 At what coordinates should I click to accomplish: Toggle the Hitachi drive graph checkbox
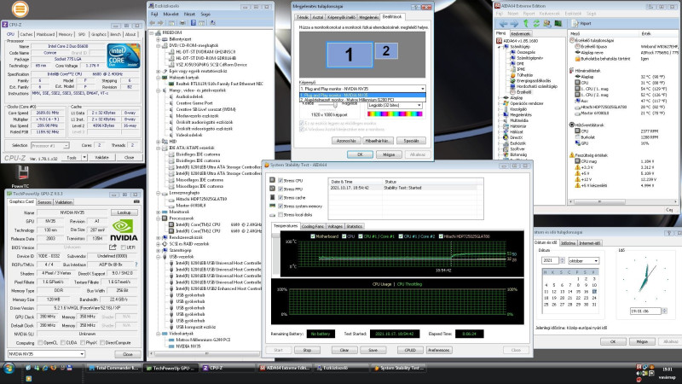click(x=441, y=236)
